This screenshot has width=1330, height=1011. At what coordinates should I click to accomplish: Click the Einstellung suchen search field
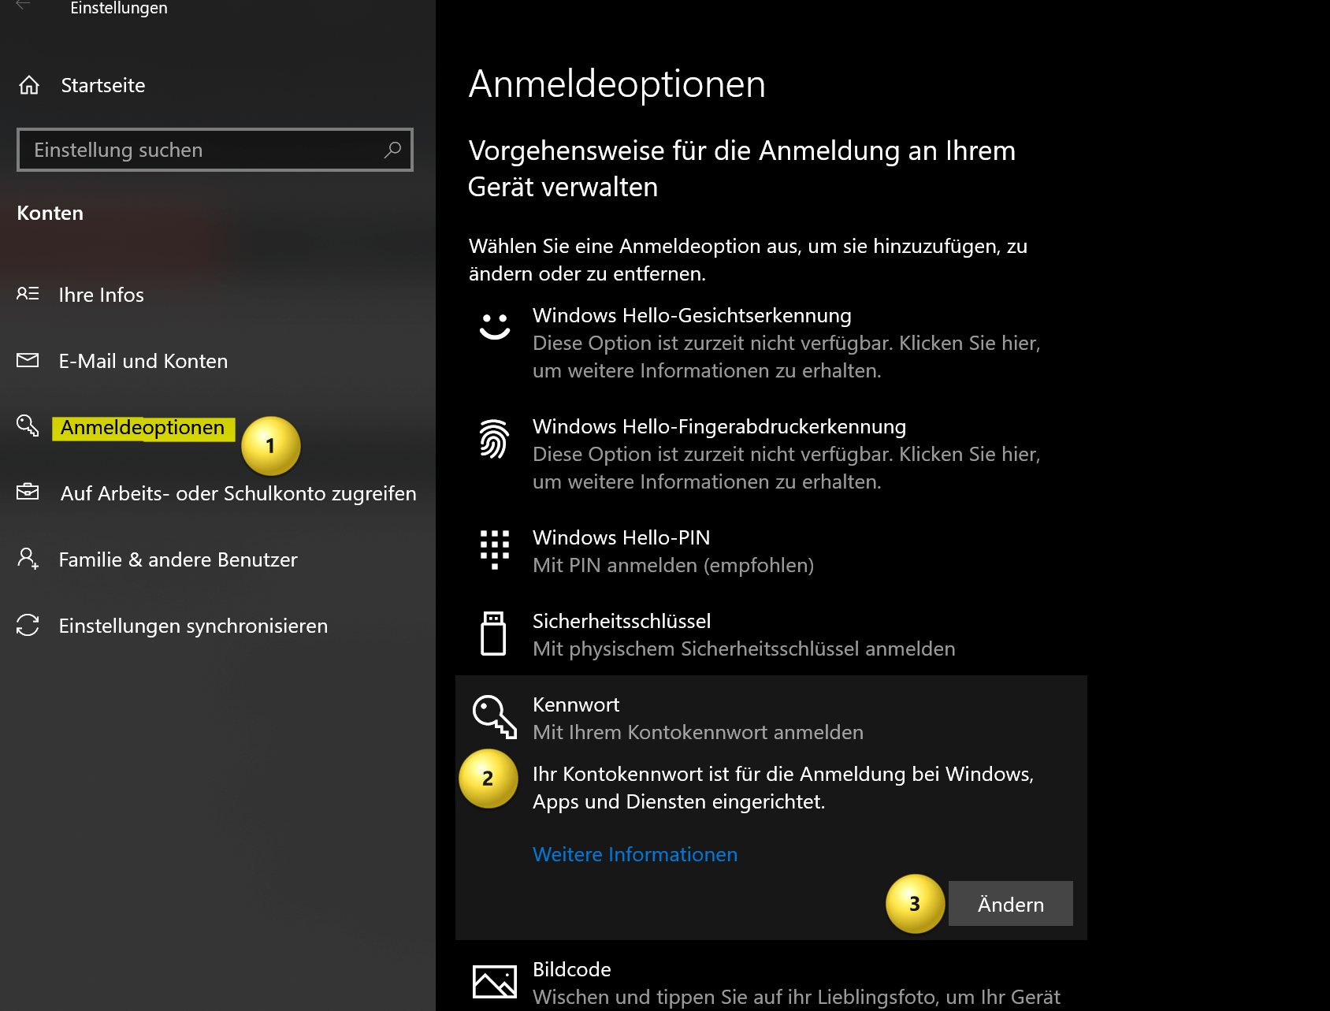(215, 150)
